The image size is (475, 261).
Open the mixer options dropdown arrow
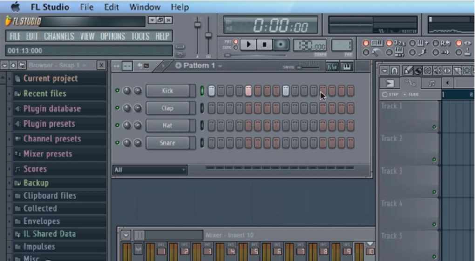[126, 234]
